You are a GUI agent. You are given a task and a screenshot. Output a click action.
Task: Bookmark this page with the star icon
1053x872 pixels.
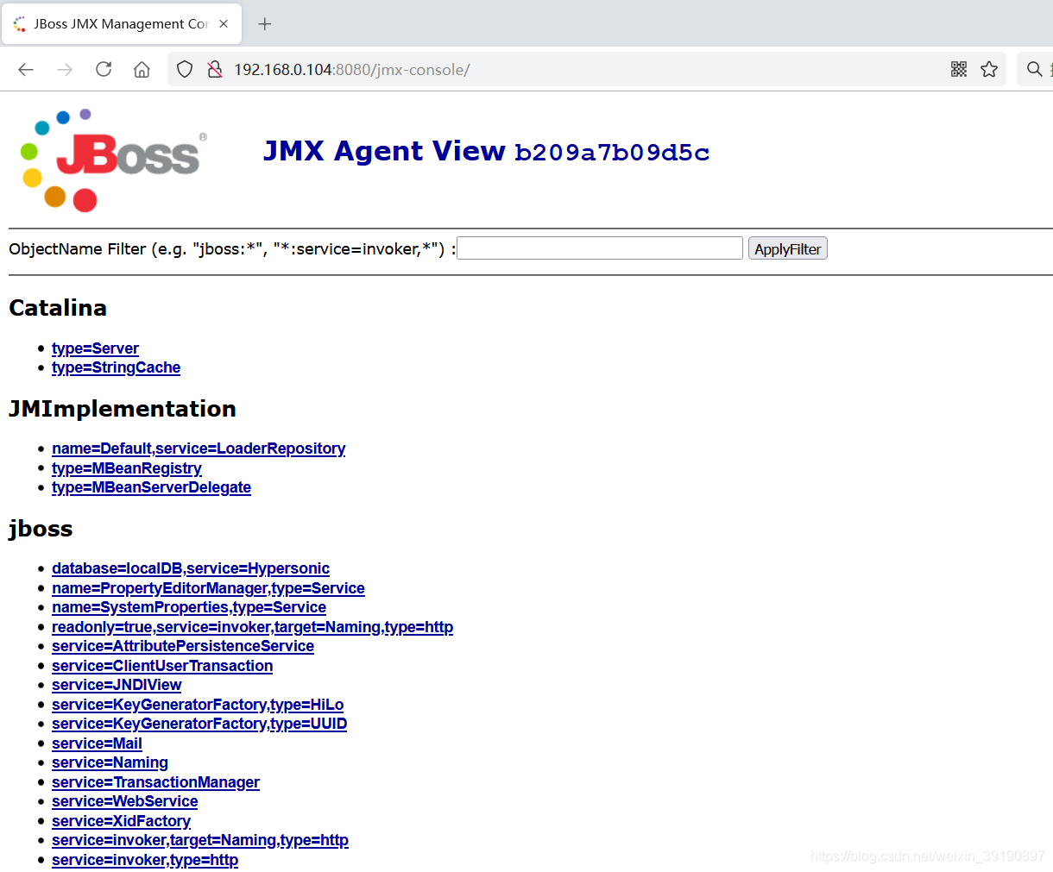coord(989,69)
